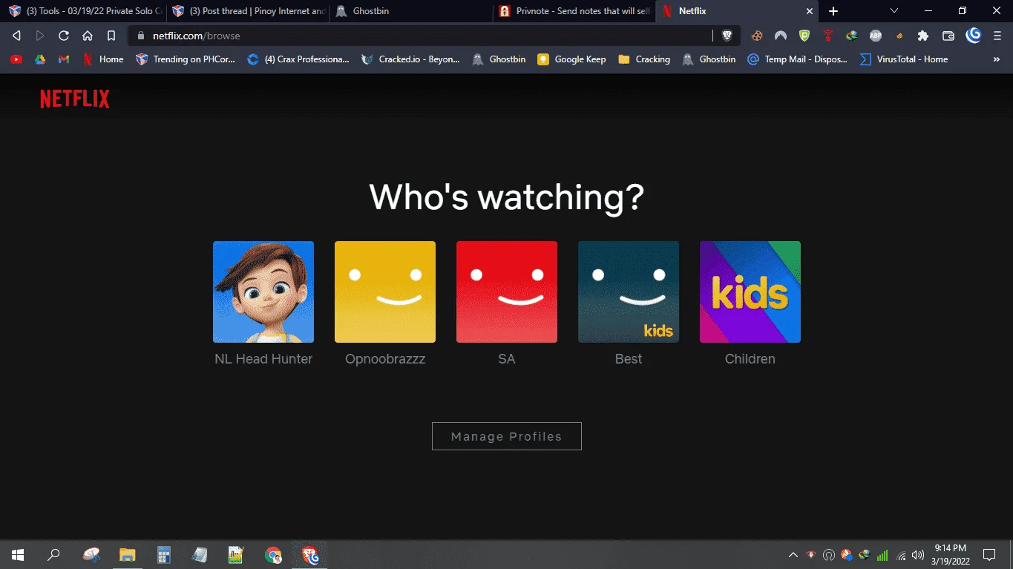
Task: Open File Explorer from the taskbar
Action: 128,554
